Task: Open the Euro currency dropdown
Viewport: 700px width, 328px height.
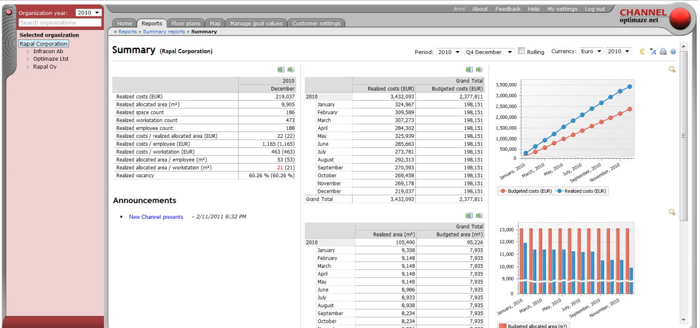Action: [x=592, y=52]
